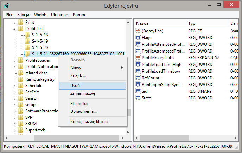Open the Nowy submenu in context menu
Viewport: 242px width, 153px height.
93,68
